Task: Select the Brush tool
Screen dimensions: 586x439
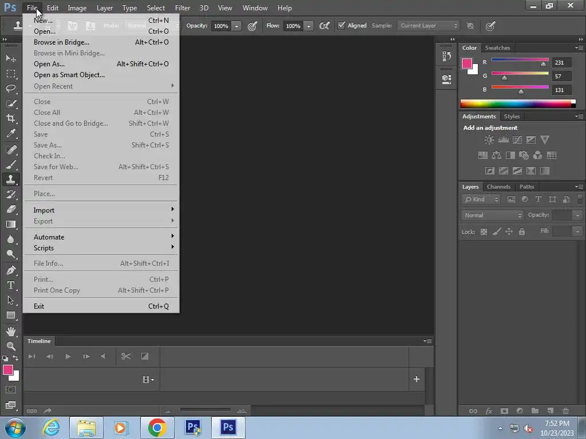Action: click(x=11, y=165)
